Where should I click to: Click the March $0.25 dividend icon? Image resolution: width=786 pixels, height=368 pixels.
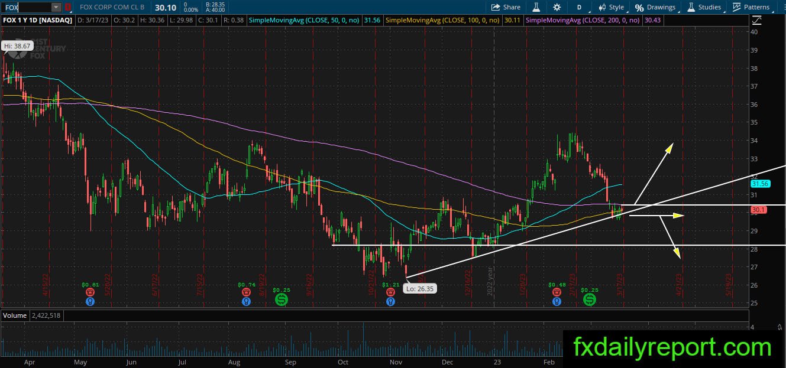point(590,299)
